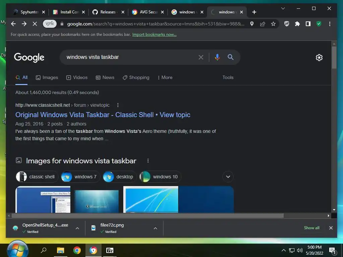The width and height of the screenshot is (343, 257).
Task: Open Original Windows Vista Taskbar - Classic Shell result
Action: point(103,115)
